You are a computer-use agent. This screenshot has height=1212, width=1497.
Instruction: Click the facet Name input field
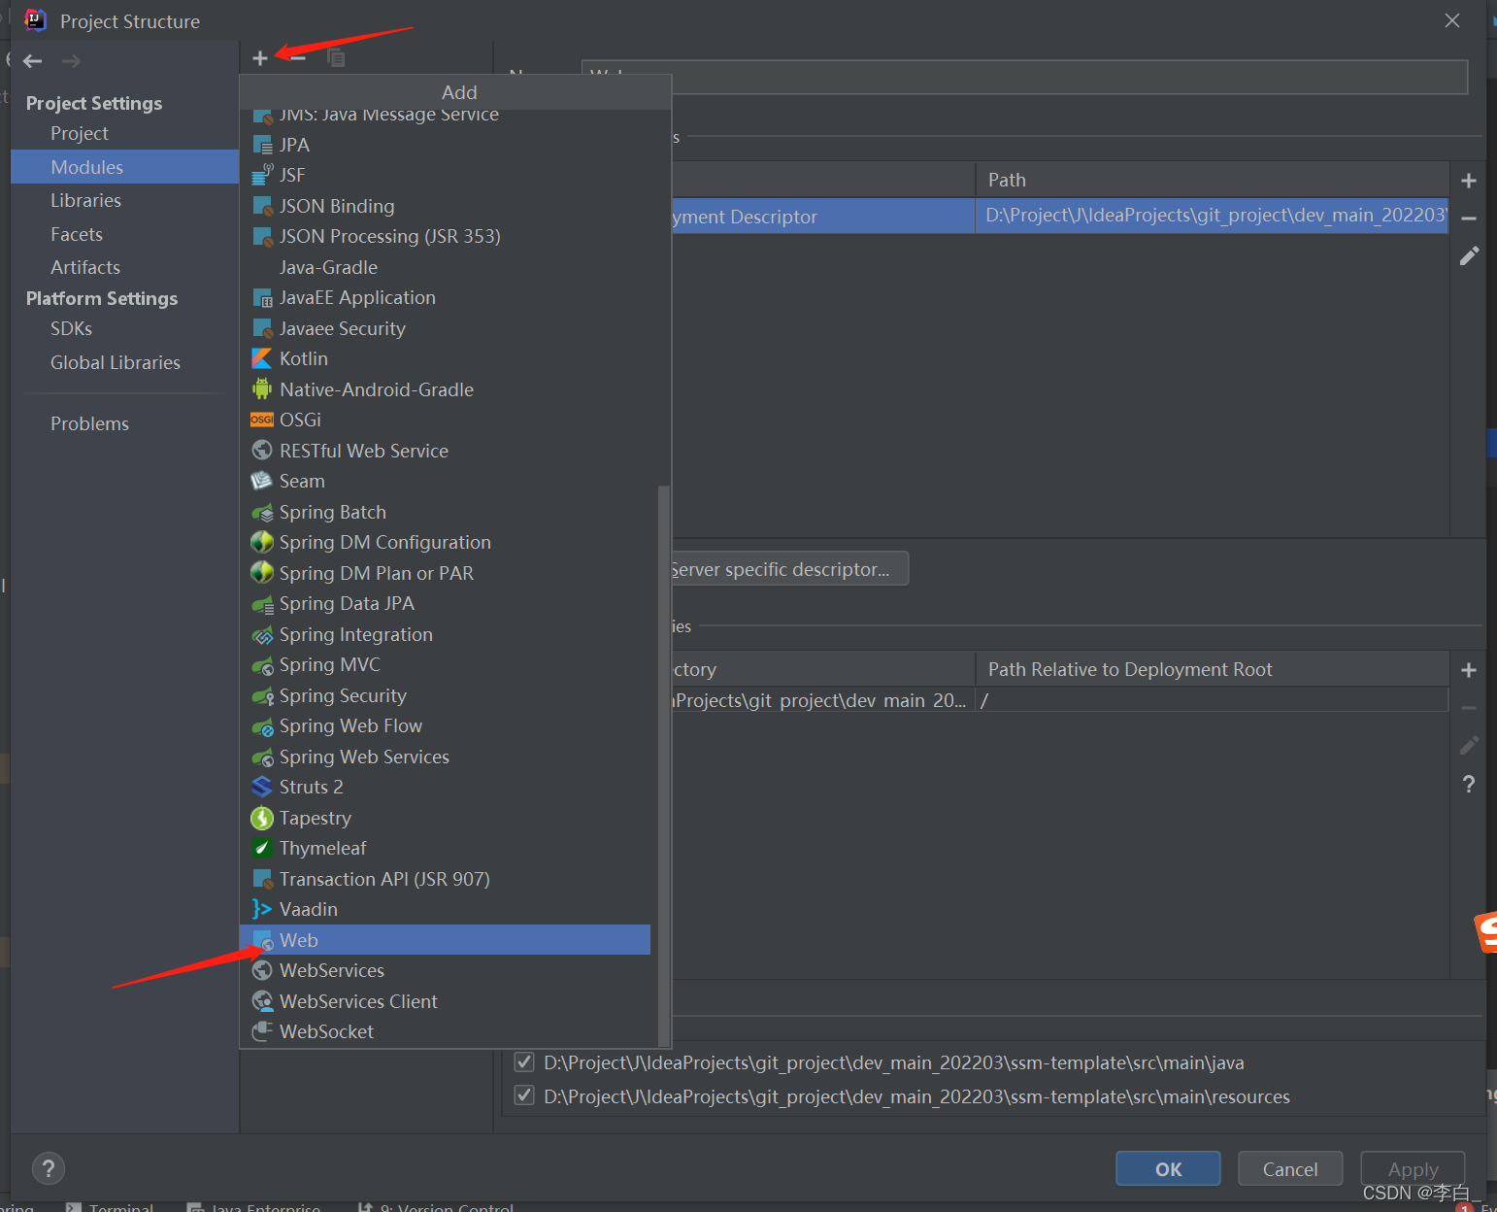point(1024,77)
